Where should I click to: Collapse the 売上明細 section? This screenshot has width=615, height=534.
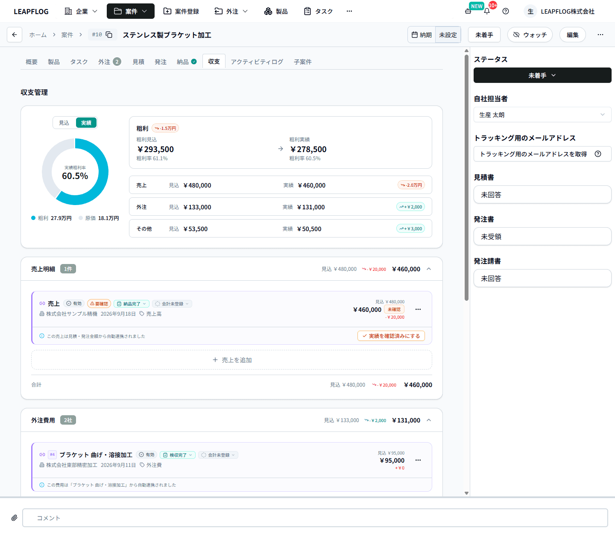click(429, 269)
